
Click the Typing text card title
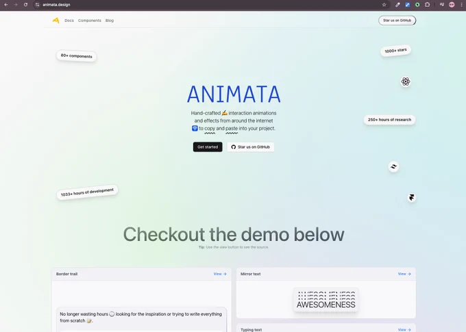pyautogui.click(x=251, y=330)
